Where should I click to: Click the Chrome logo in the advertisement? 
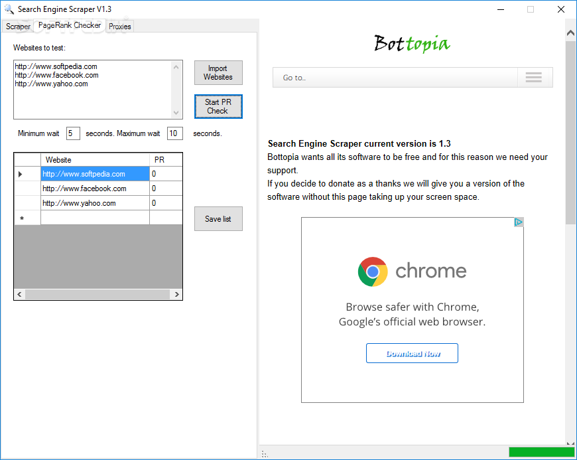coord(373,271)
